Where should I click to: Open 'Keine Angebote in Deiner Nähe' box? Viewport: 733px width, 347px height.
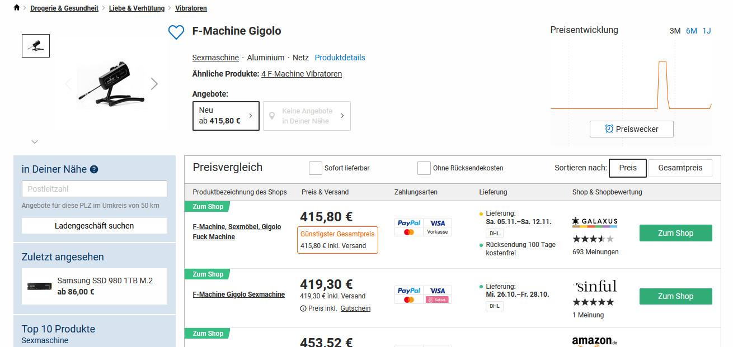point(307,116)
